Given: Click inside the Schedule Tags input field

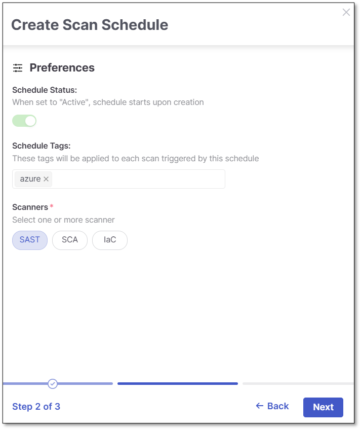Looking at the screenshot, I should pyautogui.click(x=137, y=179).
